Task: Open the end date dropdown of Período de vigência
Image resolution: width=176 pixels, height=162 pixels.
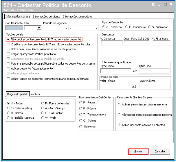Action: (x=96, y=28)
